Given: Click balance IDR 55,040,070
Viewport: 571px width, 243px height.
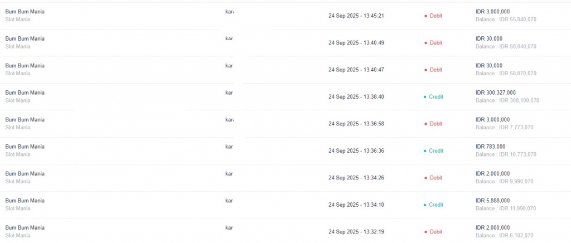Looking at the screenshot, I should [x=506, y=20].
